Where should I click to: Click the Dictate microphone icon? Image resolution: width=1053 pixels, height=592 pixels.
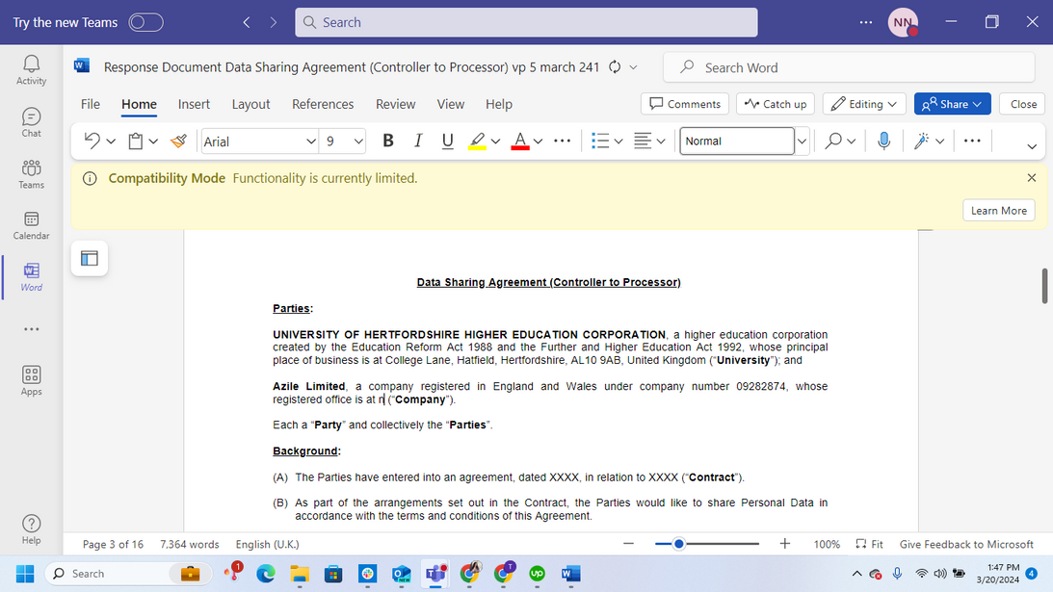tap(883, 141)
